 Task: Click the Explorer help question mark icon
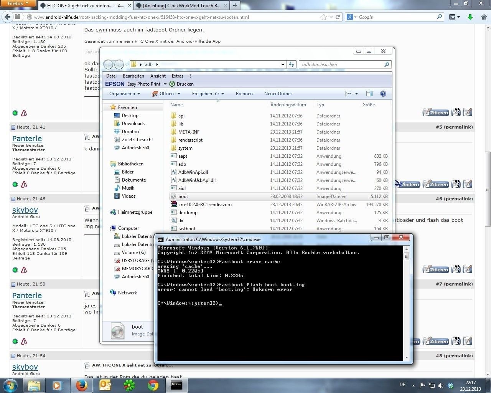[382, 94]
